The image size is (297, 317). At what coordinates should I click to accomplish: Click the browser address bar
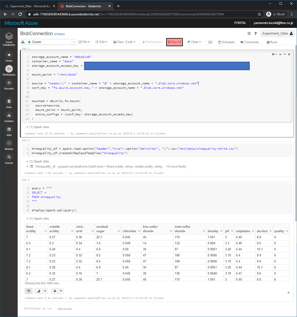[141, 14]
